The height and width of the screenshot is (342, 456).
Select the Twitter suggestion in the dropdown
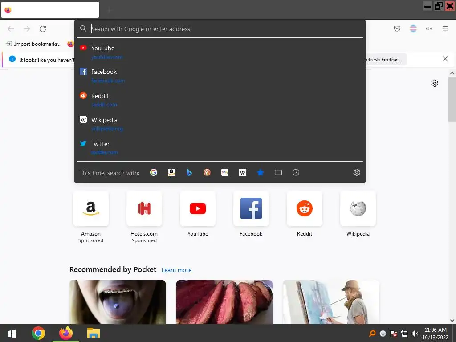point(220,148)
